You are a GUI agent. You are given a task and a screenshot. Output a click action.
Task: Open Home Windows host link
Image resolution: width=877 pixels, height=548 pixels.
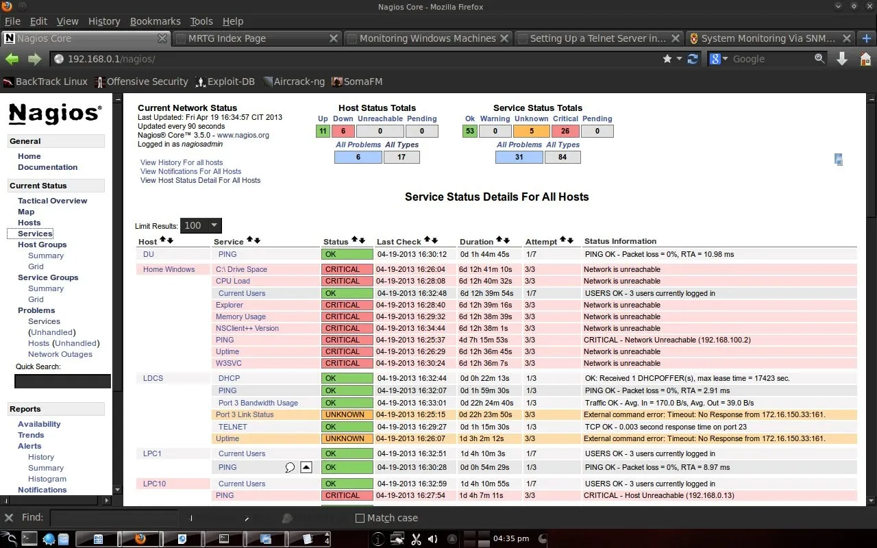pyautogui.click(x=169, y=269)
